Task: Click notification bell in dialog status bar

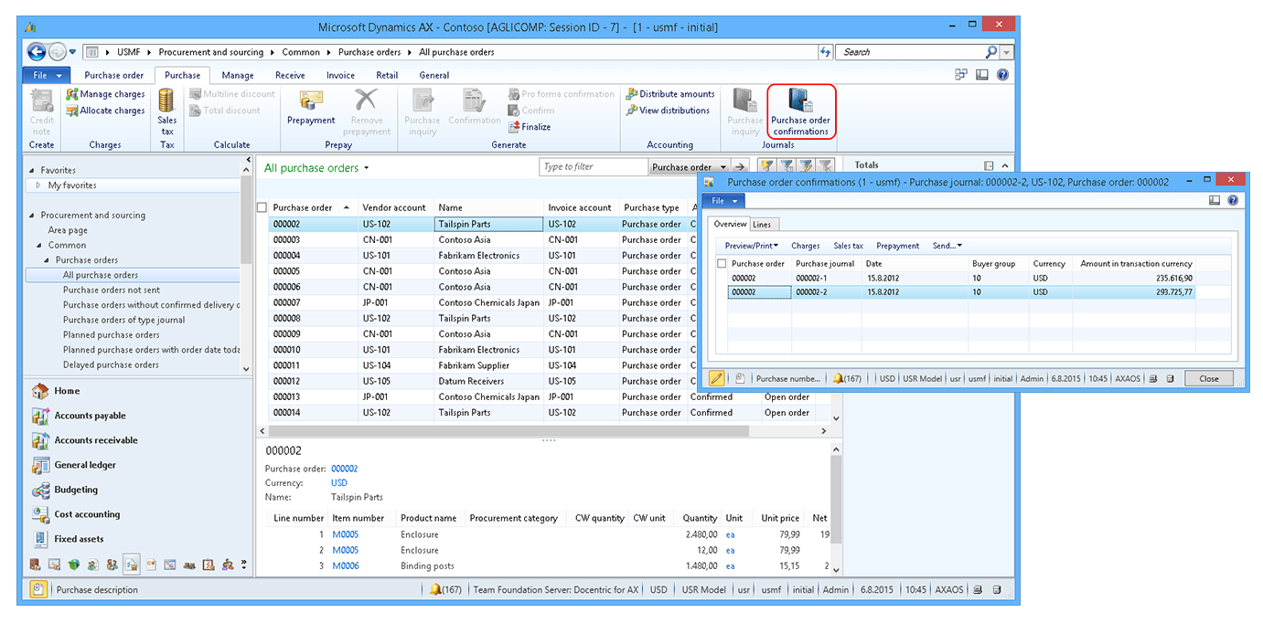Action: (838, 378)
